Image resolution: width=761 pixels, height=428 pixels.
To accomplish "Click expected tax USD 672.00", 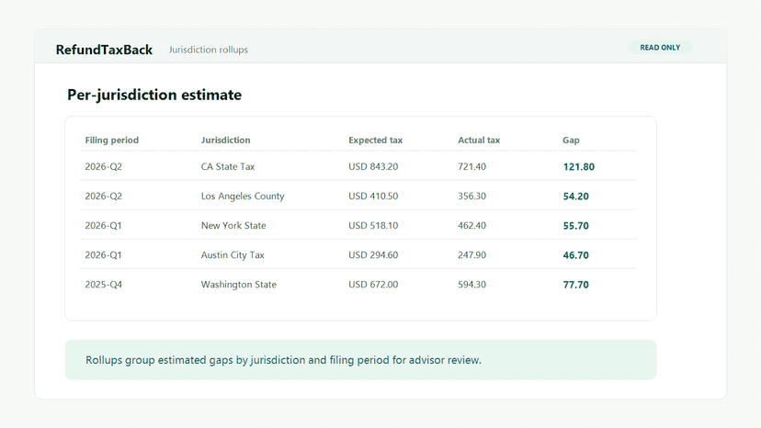I will (x=373, y=285).
